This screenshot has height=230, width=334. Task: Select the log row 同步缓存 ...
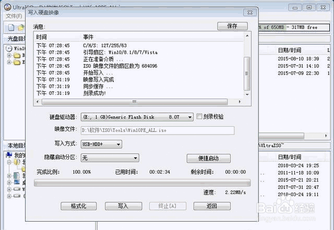(x=139, y=87)
